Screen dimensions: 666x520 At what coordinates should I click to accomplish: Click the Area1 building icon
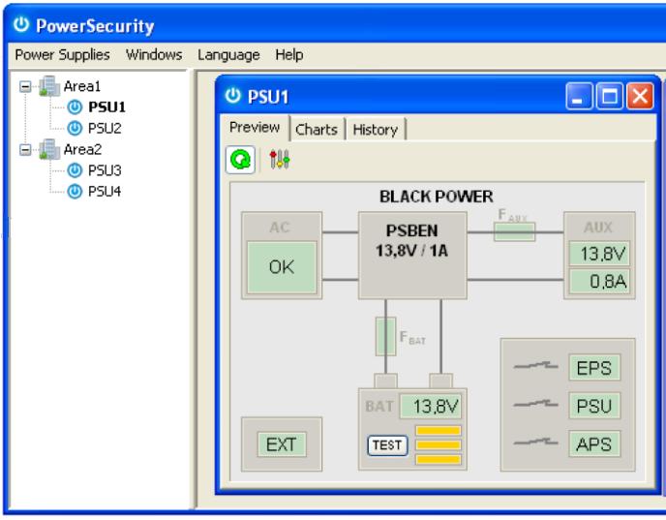click(x=49, y=86)
